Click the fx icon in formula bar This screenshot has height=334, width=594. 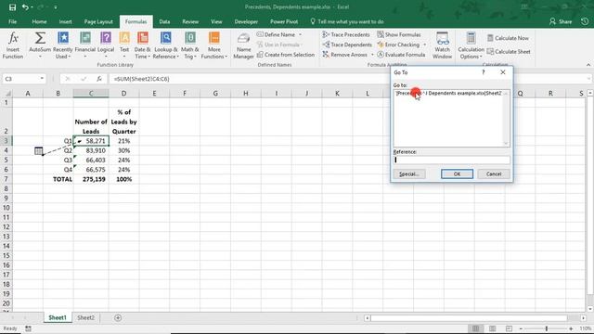click(x=99, y=79)
